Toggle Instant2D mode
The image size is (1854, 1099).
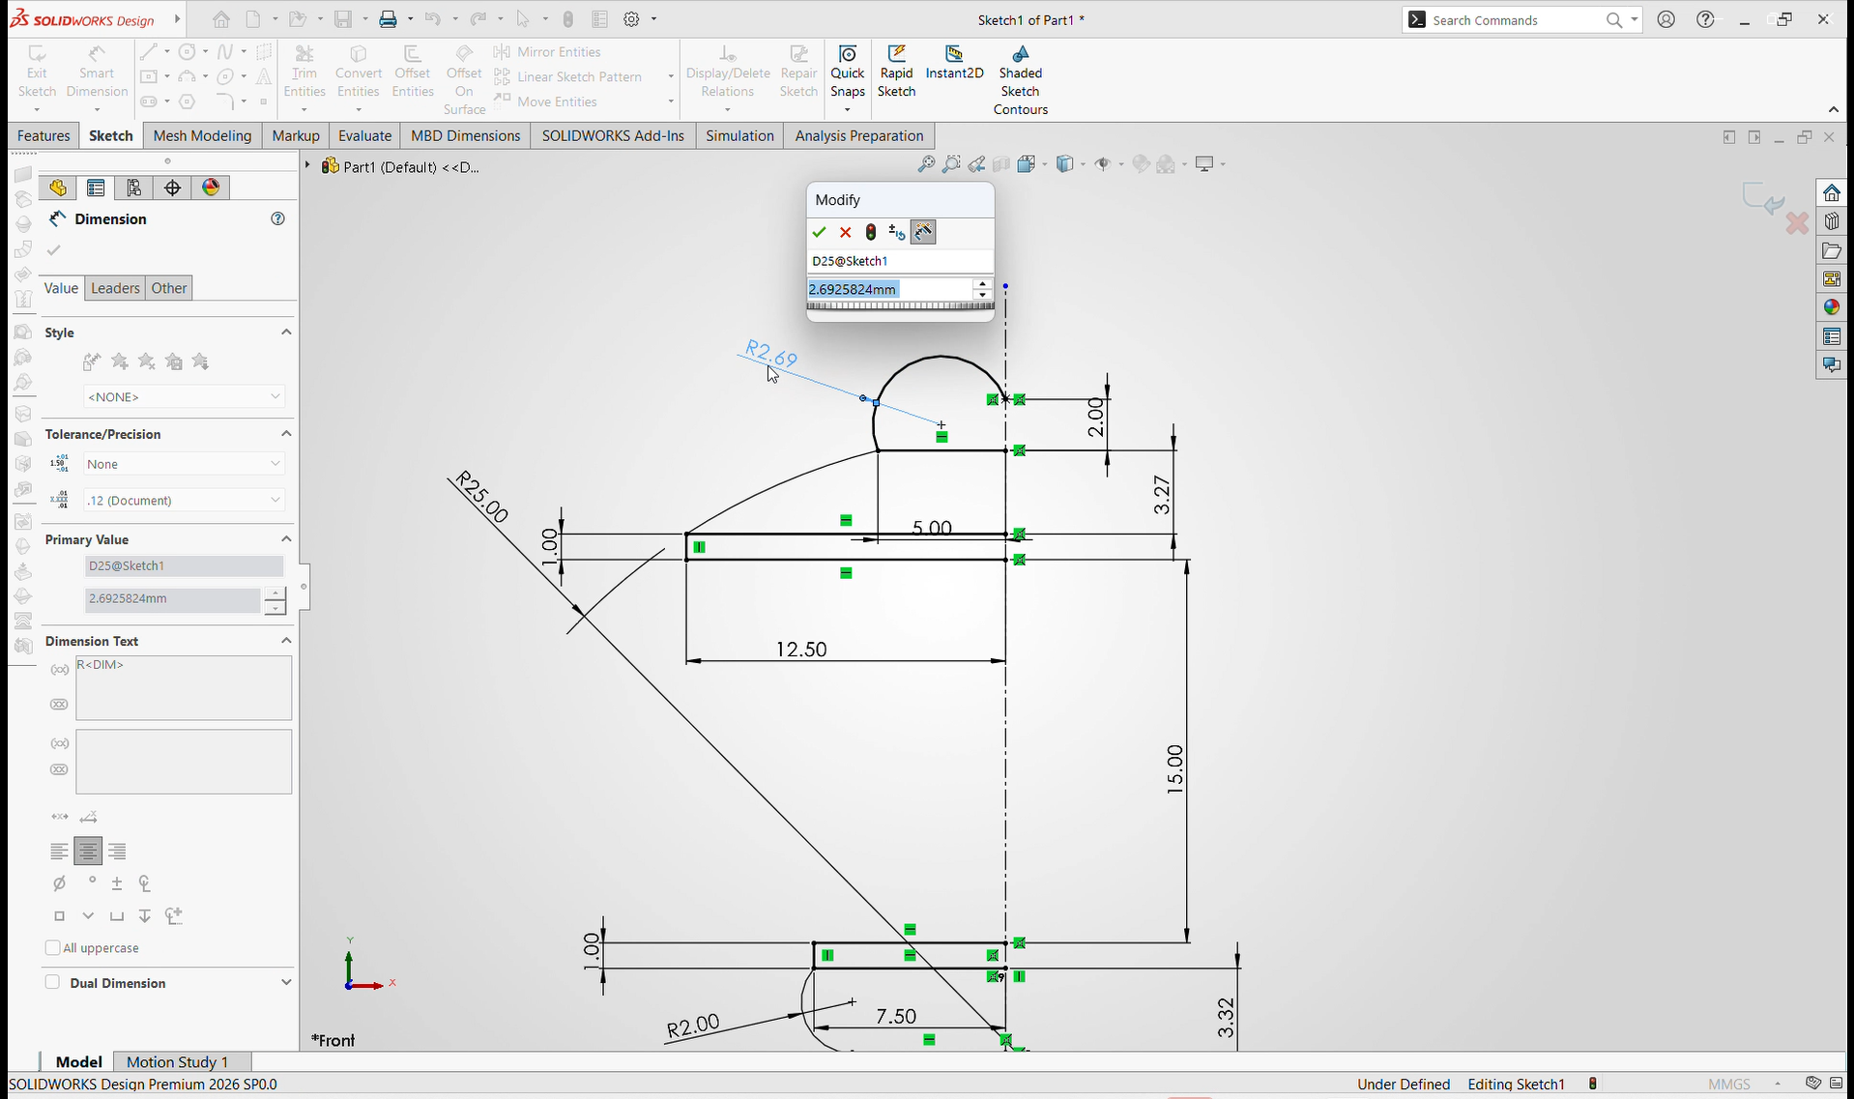coord(954,63)
